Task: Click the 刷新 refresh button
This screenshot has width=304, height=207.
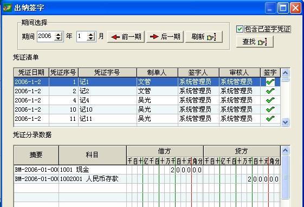Action: click(x=204, y=37)
